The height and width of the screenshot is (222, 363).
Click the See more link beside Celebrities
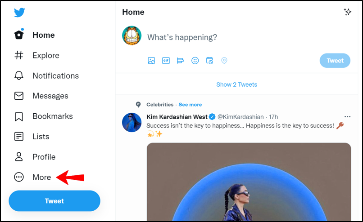[190, 105]
